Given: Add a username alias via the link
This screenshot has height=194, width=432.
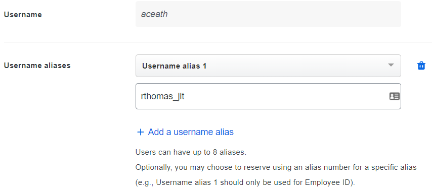Looking at the screenshot, I should [x=185, y=132].
